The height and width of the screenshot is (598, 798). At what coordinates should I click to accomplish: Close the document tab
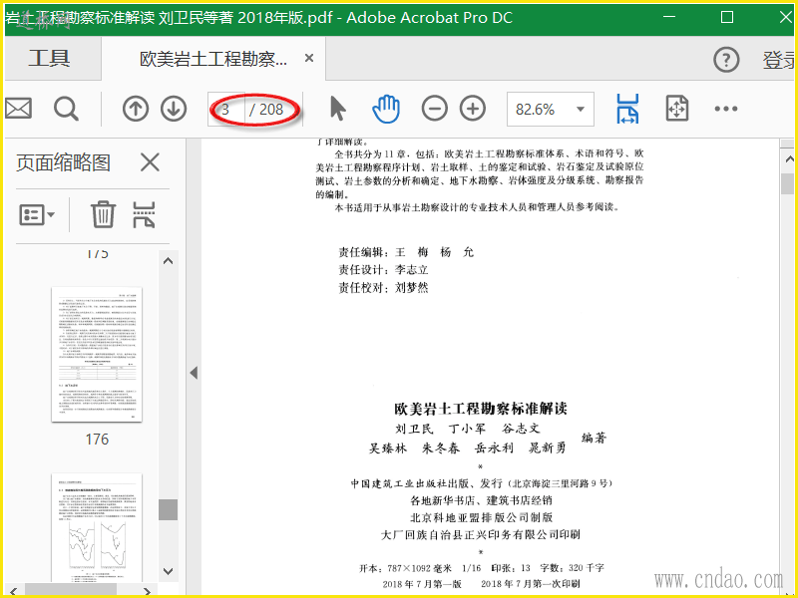tap(309, 58)
